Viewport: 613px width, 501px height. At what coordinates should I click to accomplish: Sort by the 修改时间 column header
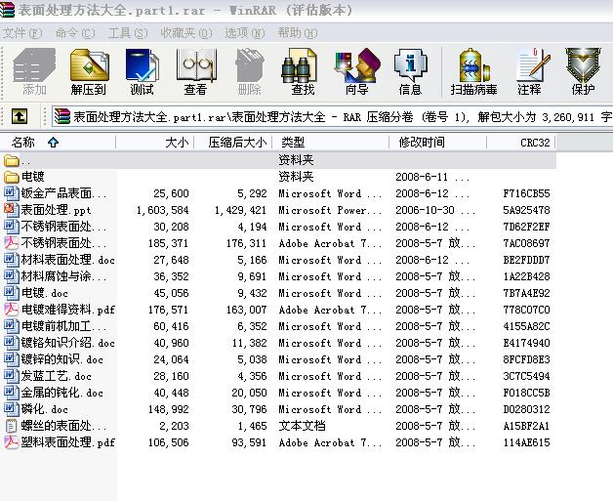click(x=438, y=142)
